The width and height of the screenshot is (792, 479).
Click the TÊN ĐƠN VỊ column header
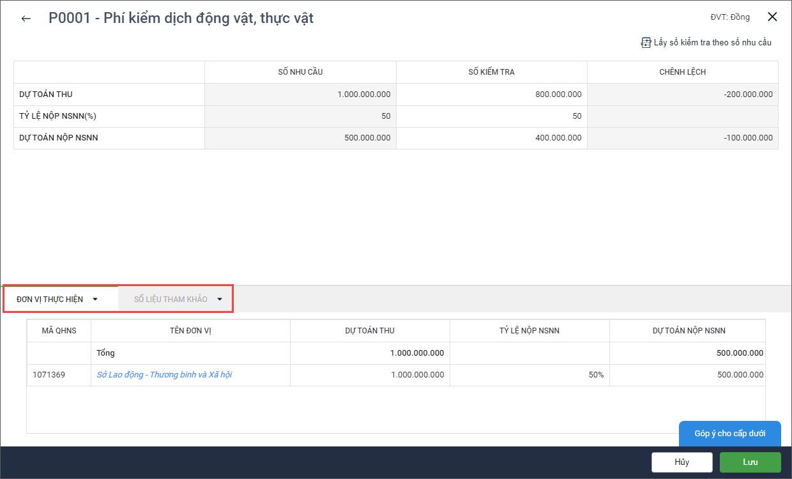(x=190, y=331)
